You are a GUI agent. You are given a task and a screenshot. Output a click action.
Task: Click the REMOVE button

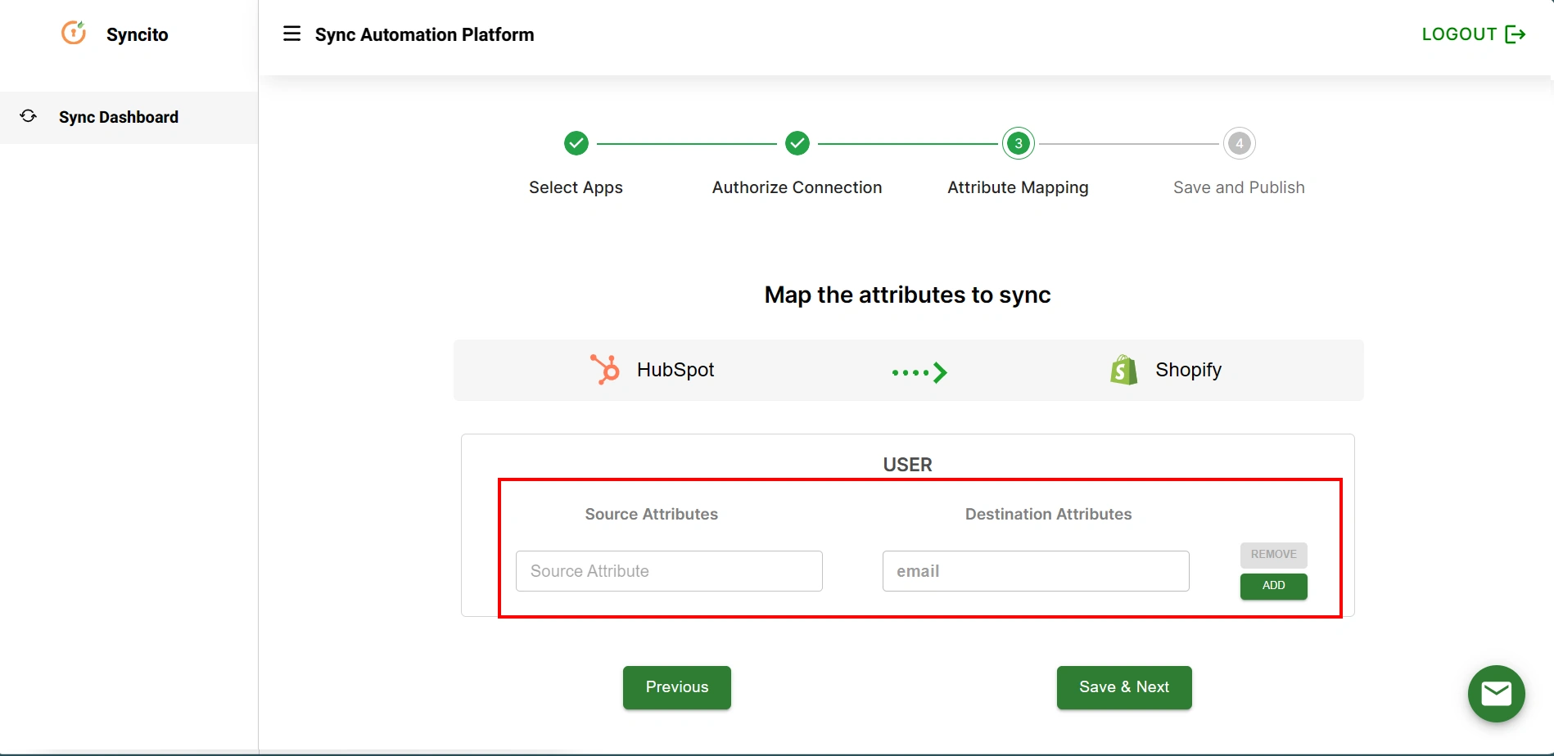tap(1272, 555)
